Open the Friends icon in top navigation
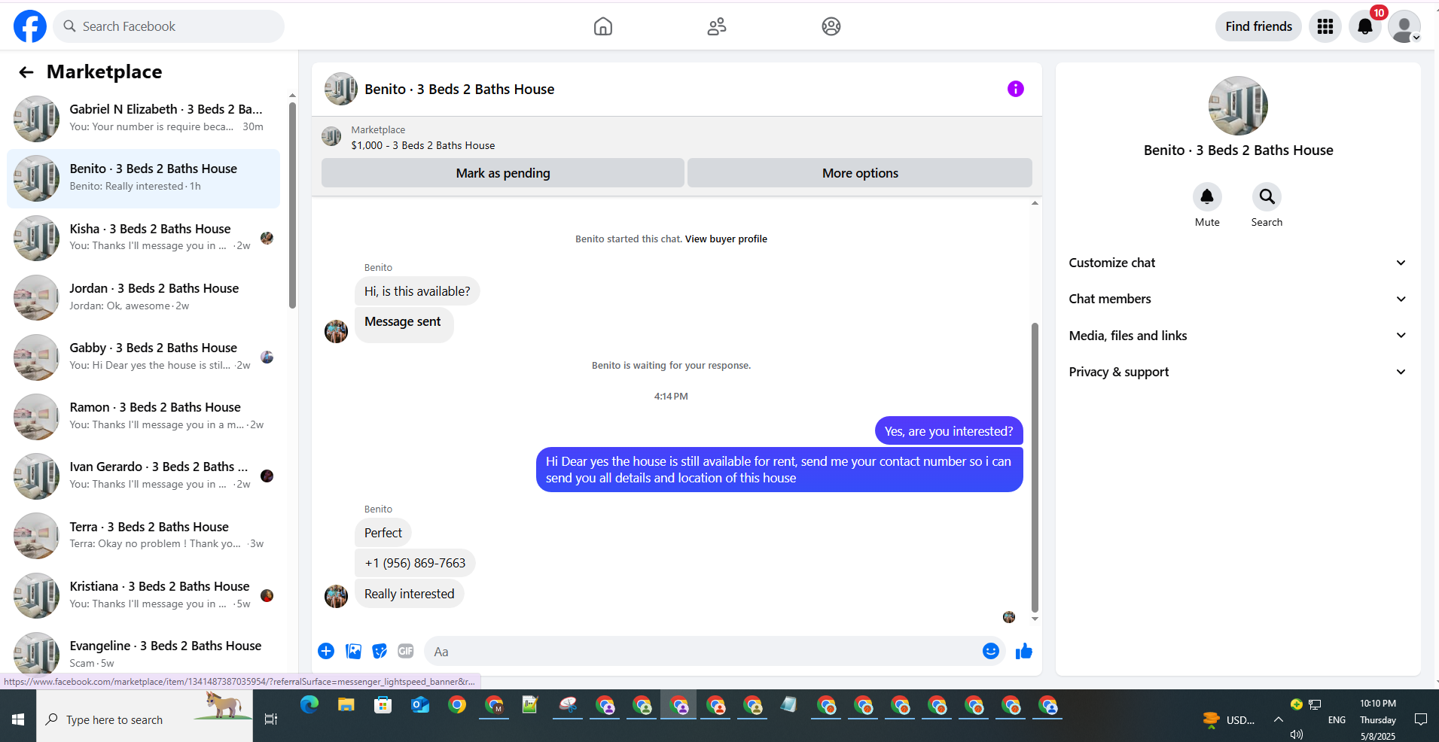This screenshot has width=1439, height=742. 717,26
